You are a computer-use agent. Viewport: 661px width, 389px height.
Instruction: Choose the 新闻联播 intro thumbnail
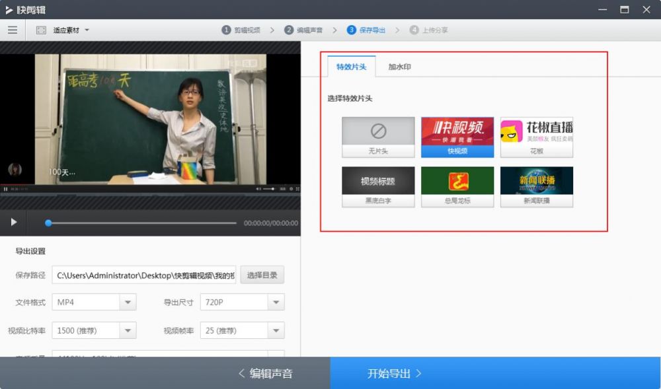pyautogui.click(x=537, y=187)
